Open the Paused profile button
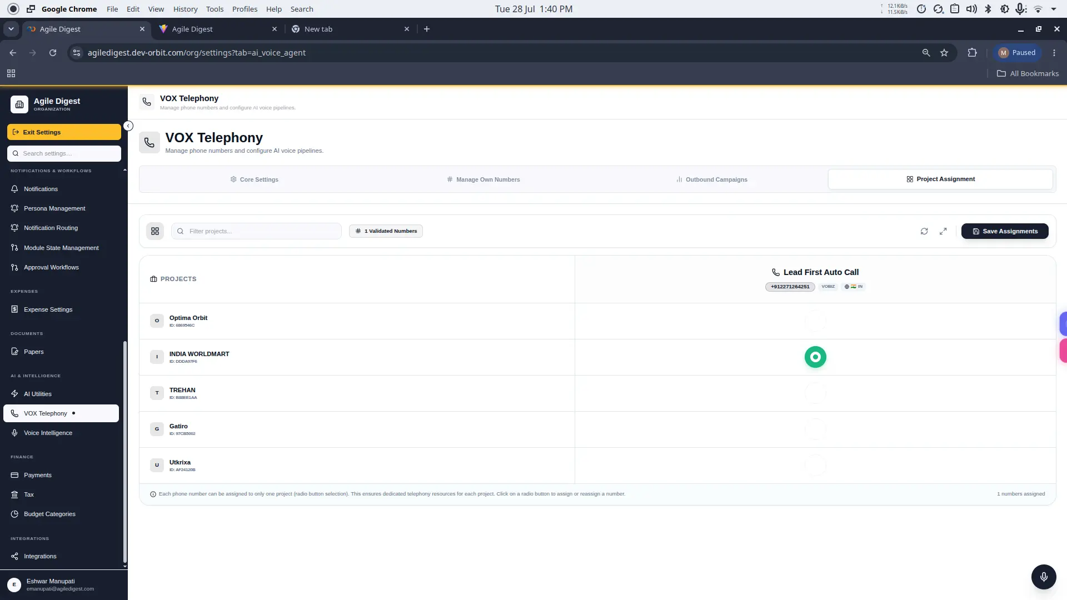The image size is (1067, 600). pos(1017,53)
